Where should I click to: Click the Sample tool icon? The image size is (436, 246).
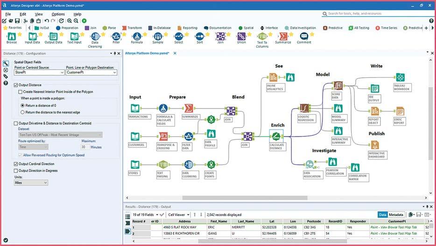pos(158,36)
